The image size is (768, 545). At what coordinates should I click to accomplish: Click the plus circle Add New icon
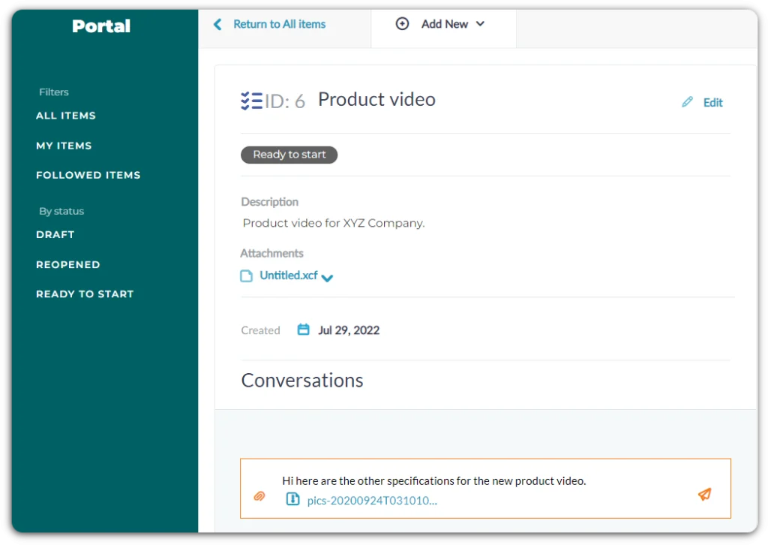(x=402, y=24)
